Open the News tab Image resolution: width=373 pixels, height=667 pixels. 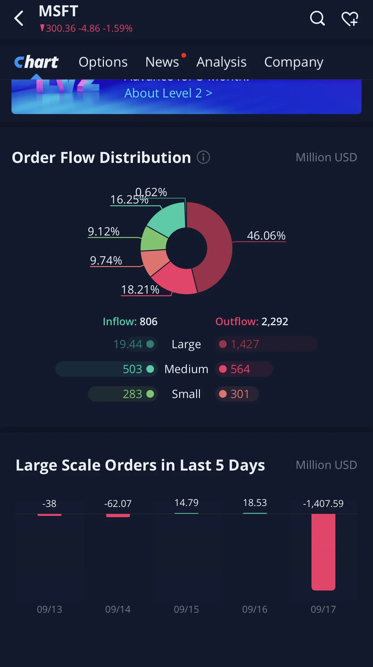(x=162, y=62)
